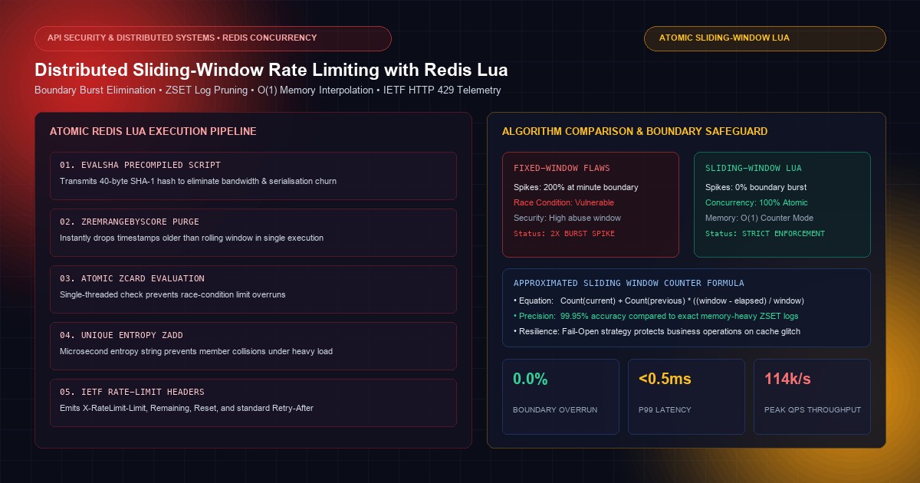
Task: Click the Boundary Overrun label
Action: tap(555, 409)
